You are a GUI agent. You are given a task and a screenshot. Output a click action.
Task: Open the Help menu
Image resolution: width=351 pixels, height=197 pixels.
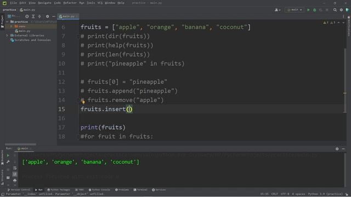coord(121,3)
